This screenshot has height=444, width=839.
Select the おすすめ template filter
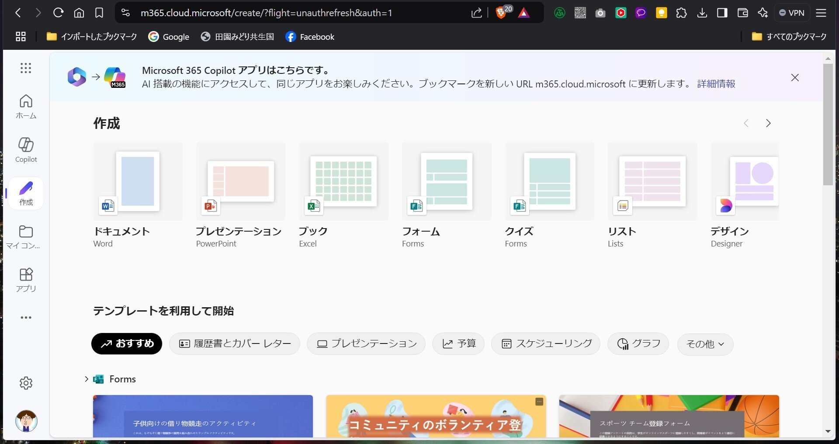pos(127,344)
